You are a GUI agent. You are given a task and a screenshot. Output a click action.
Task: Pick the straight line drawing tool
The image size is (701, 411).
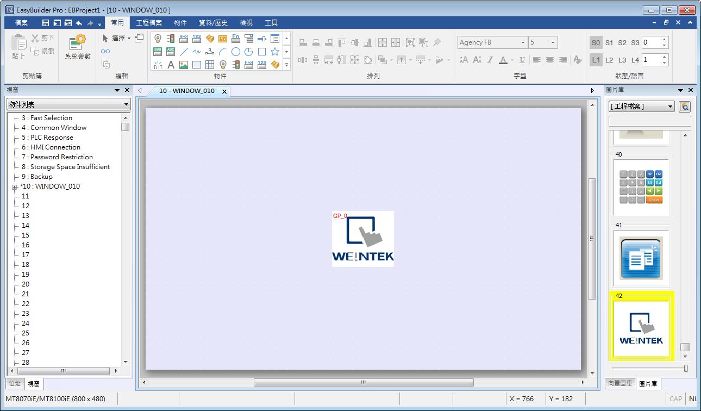[x=184, y=52]
